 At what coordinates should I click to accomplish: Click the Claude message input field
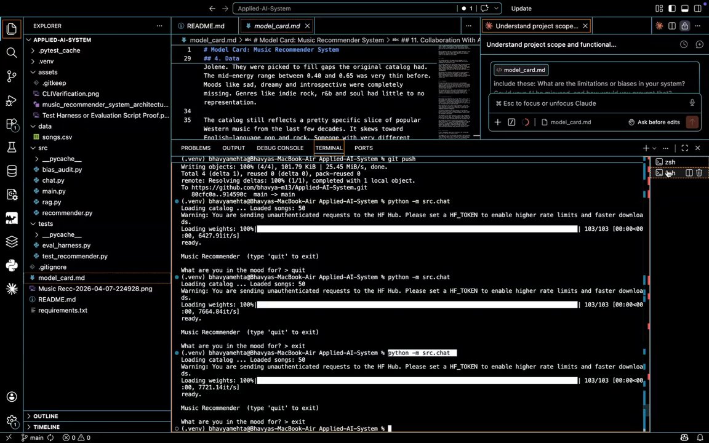tap(591, 103)
